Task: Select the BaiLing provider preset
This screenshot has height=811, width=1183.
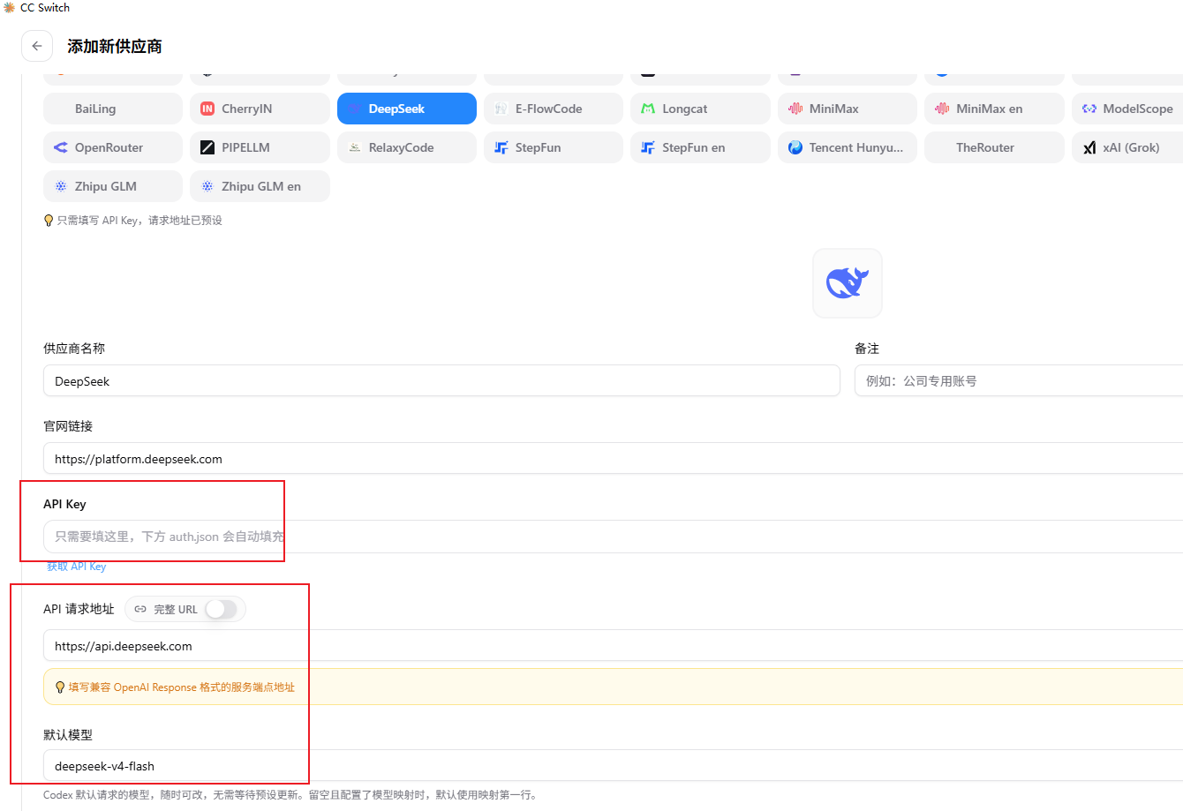Action: click(x=113, y=109)
